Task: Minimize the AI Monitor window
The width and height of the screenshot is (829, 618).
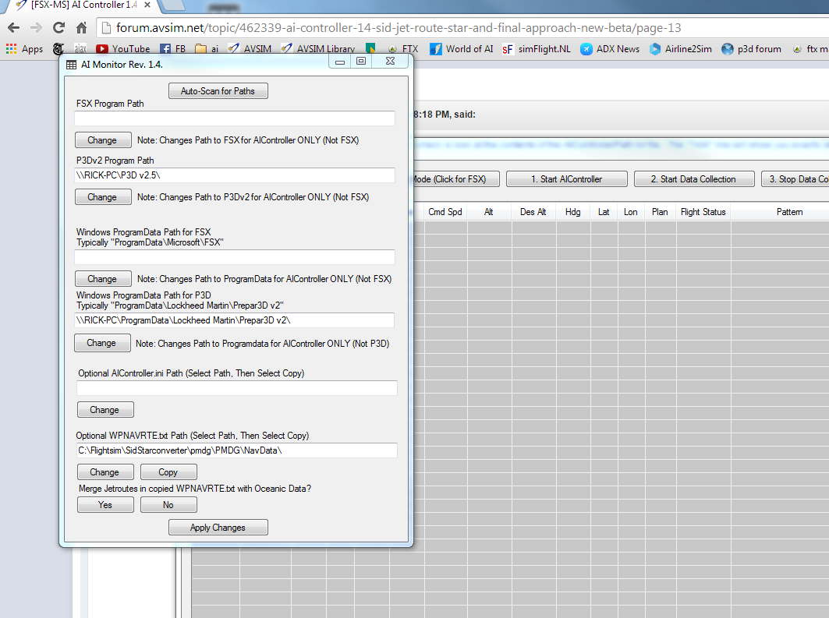Action: click(340, 62)
